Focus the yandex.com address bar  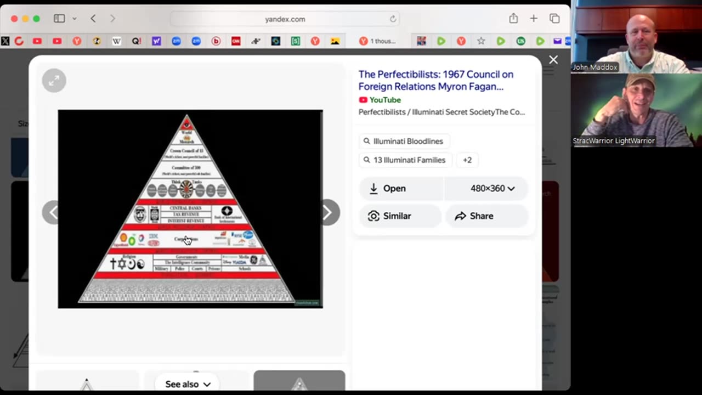coord(285,19)
